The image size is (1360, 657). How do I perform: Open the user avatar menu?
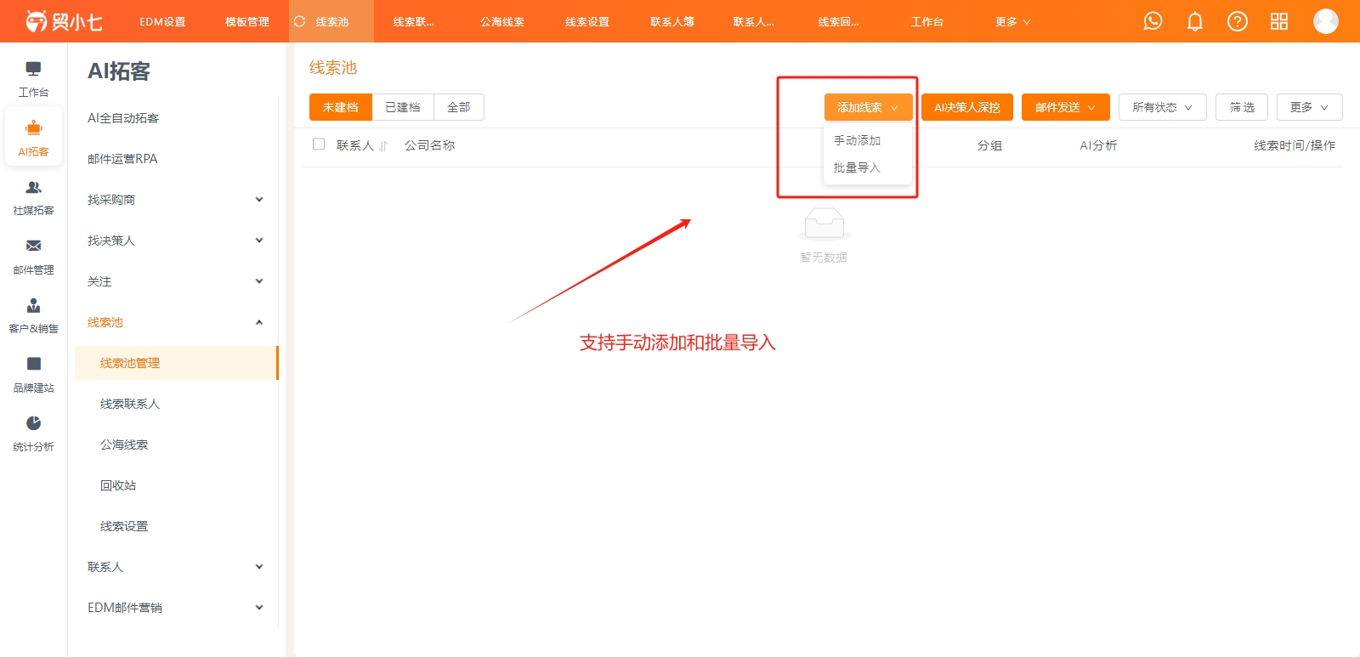click(1326, 21)
